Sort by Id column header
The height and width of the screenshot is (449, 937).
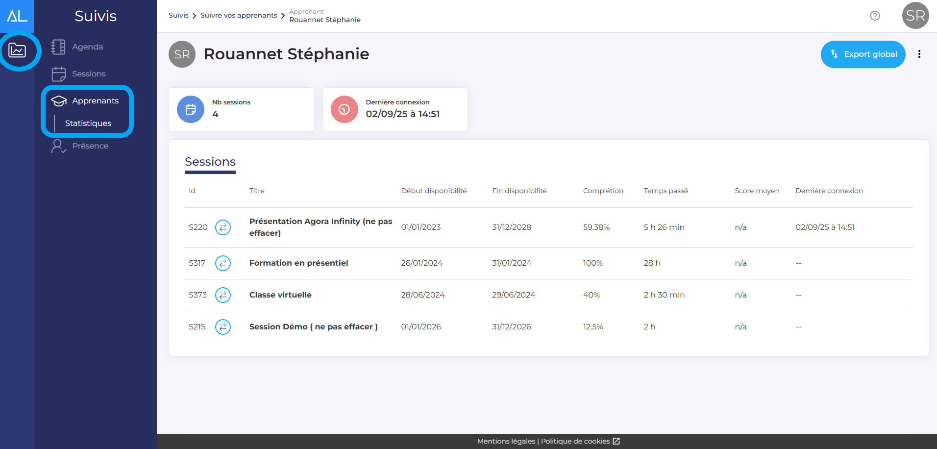(192, 191)
